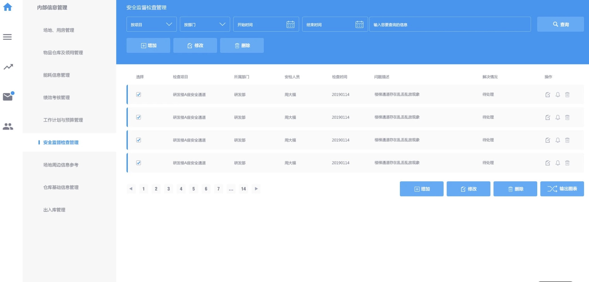
Task: Open 出入库管理 menu item
Action: point(54,210)
